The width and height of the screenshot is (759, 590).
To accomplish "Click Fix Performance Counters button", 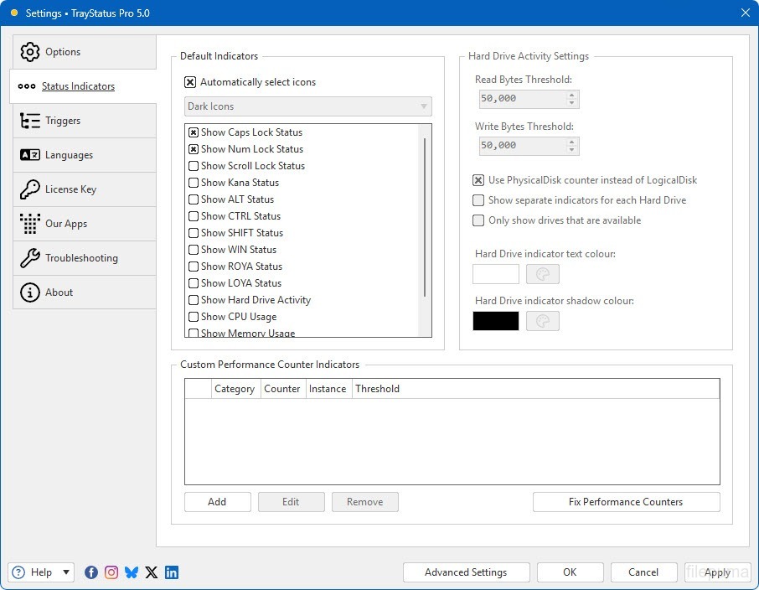I will click(x=626, y=502).
